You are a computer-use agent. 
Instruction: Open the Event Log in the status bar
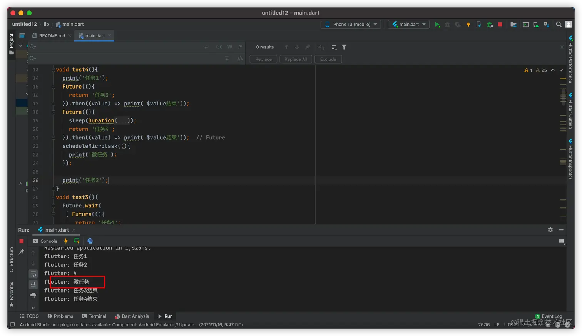point(549,316)
